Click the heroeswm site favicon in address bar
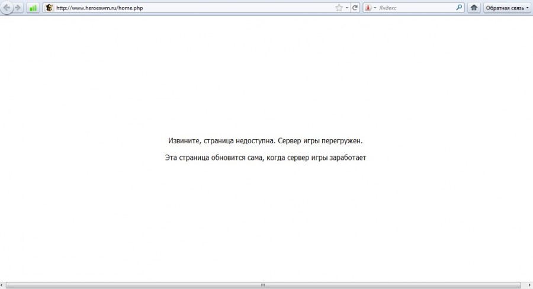Image resolution: width=533 pixels, height=289 pixels. pyautogui.click(x=49, y=8)
